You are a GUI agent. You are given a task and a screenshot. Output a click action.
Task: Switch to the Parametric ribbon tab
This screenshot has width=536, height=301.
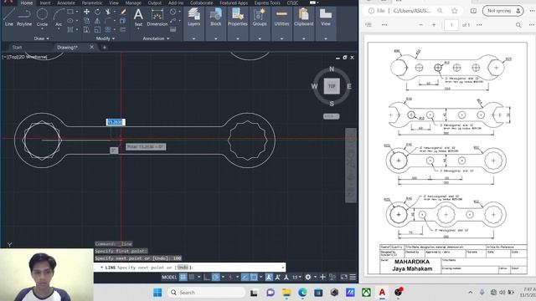click(x=92, y=3)
